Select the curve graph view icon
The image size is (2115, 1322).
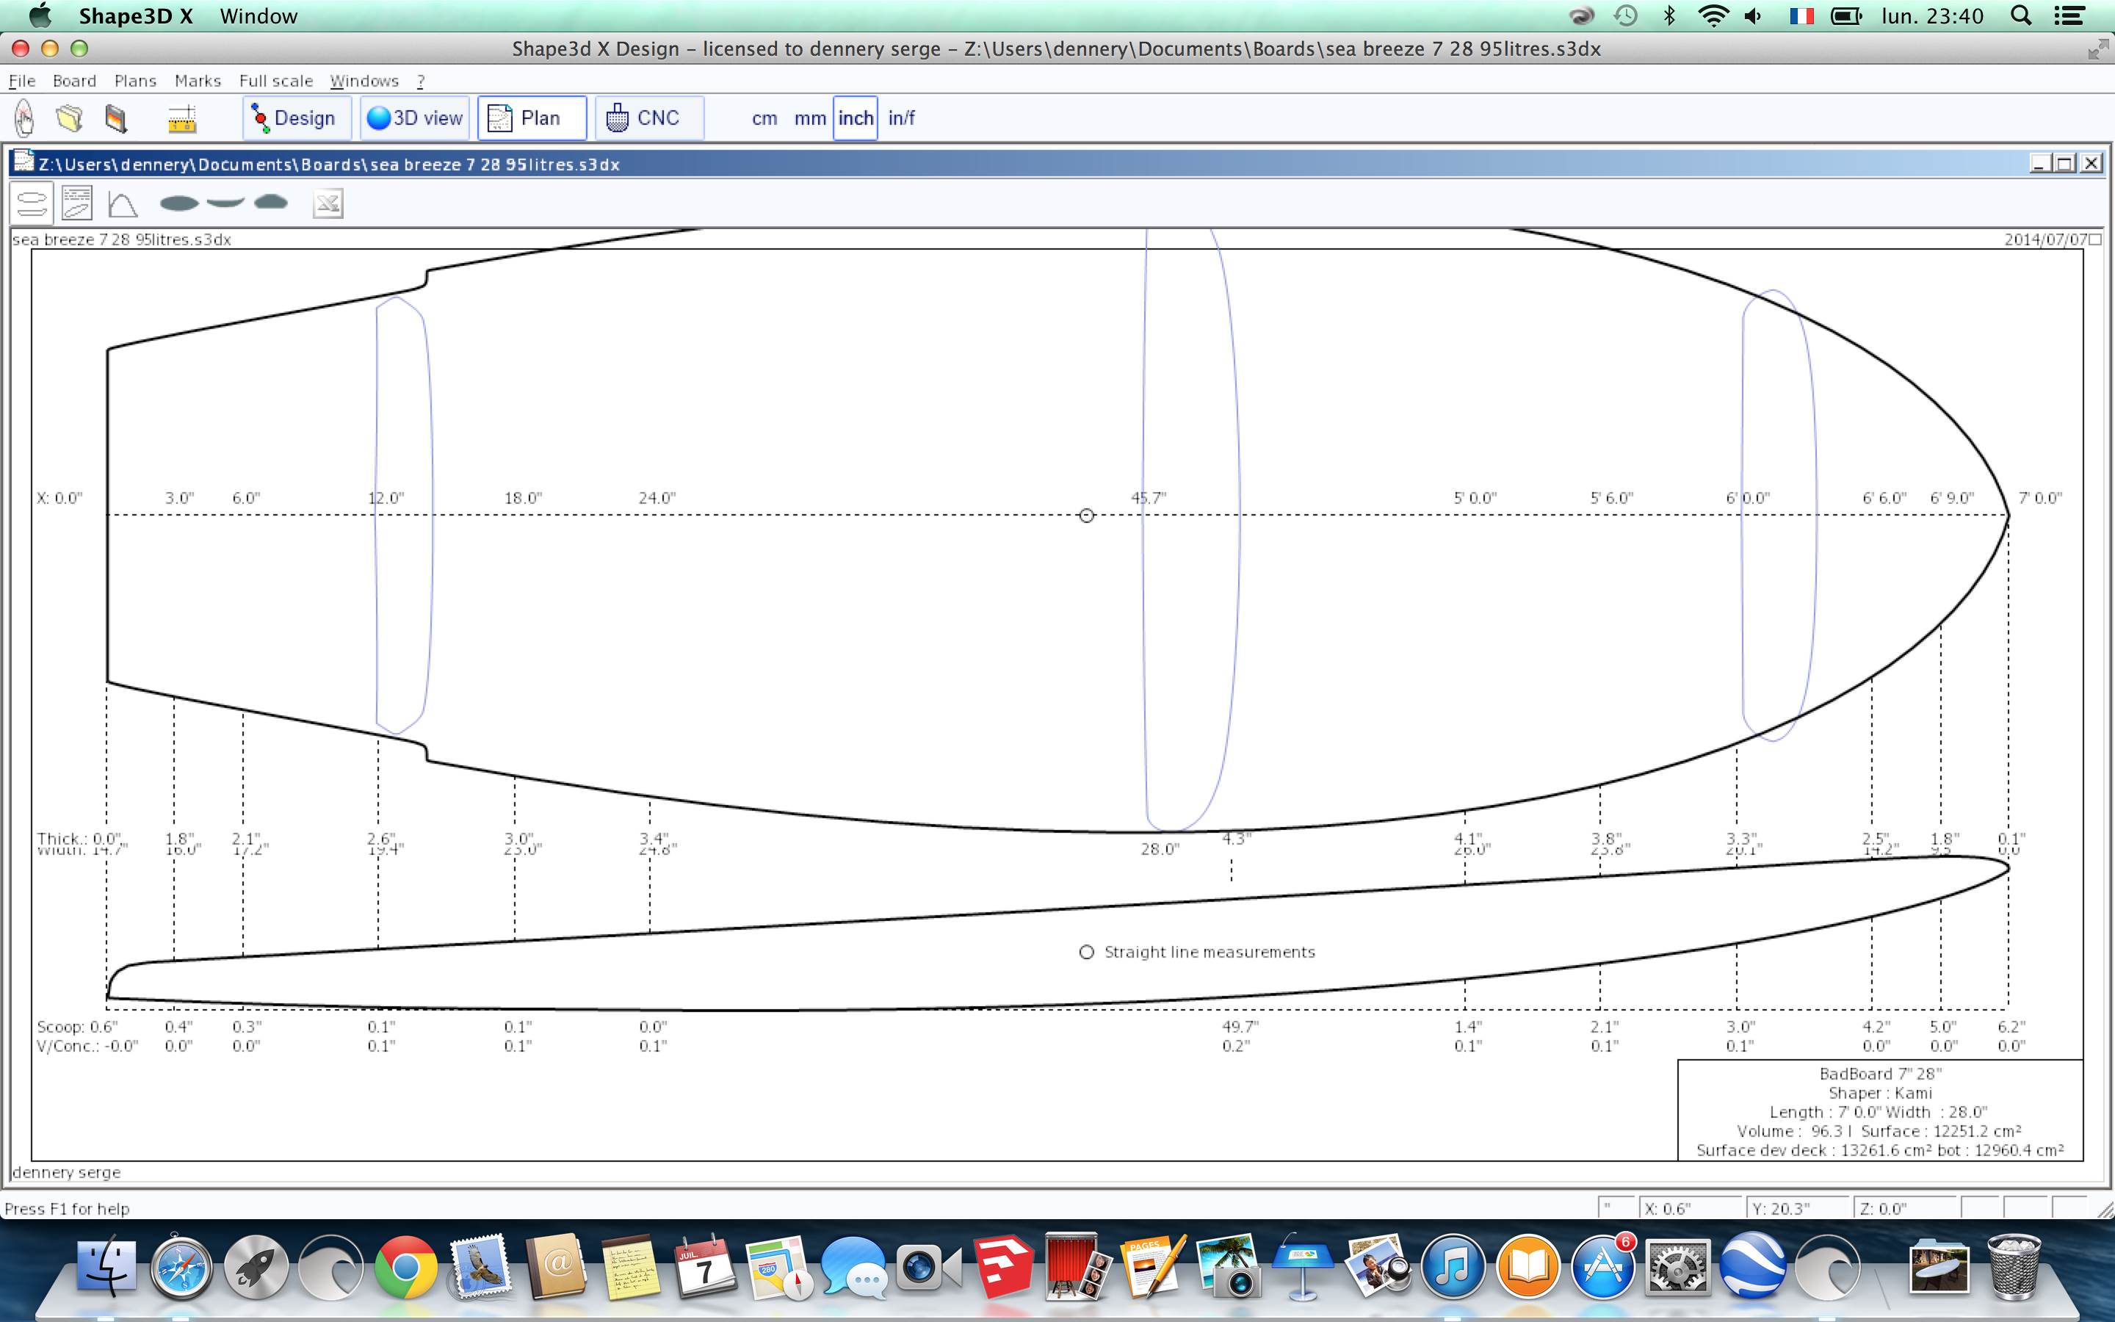123,203
